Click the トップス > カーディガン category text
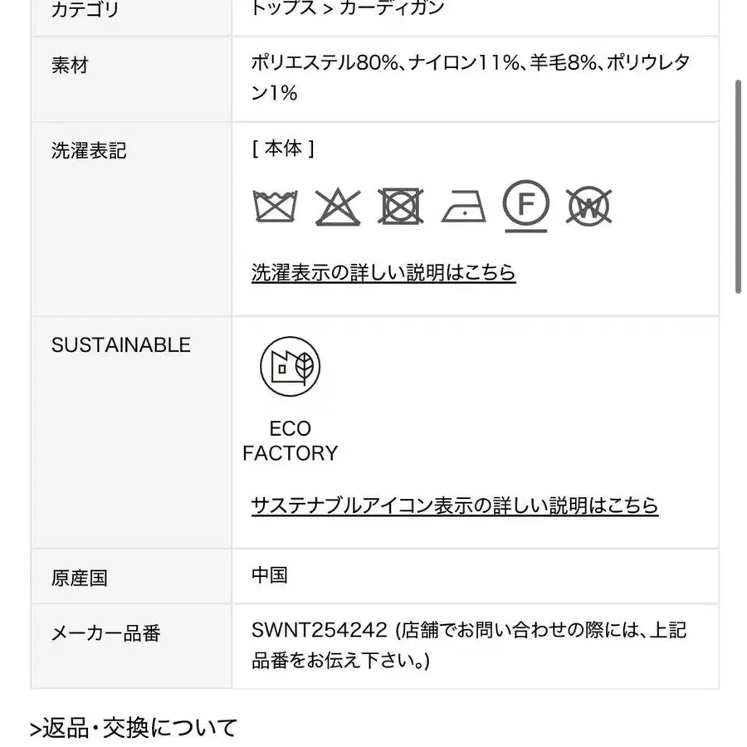 click(348, 9)
